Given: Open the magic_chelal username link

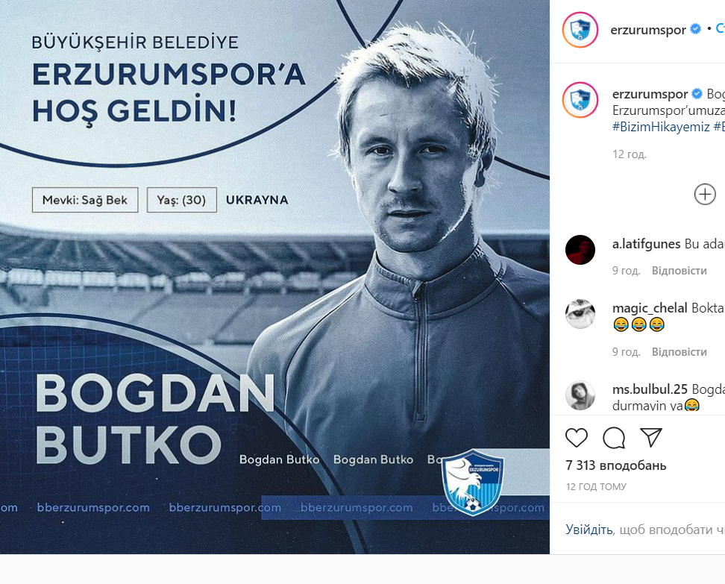Looking at the screenshot, I should pyautogui.click(x=650, y=308).
